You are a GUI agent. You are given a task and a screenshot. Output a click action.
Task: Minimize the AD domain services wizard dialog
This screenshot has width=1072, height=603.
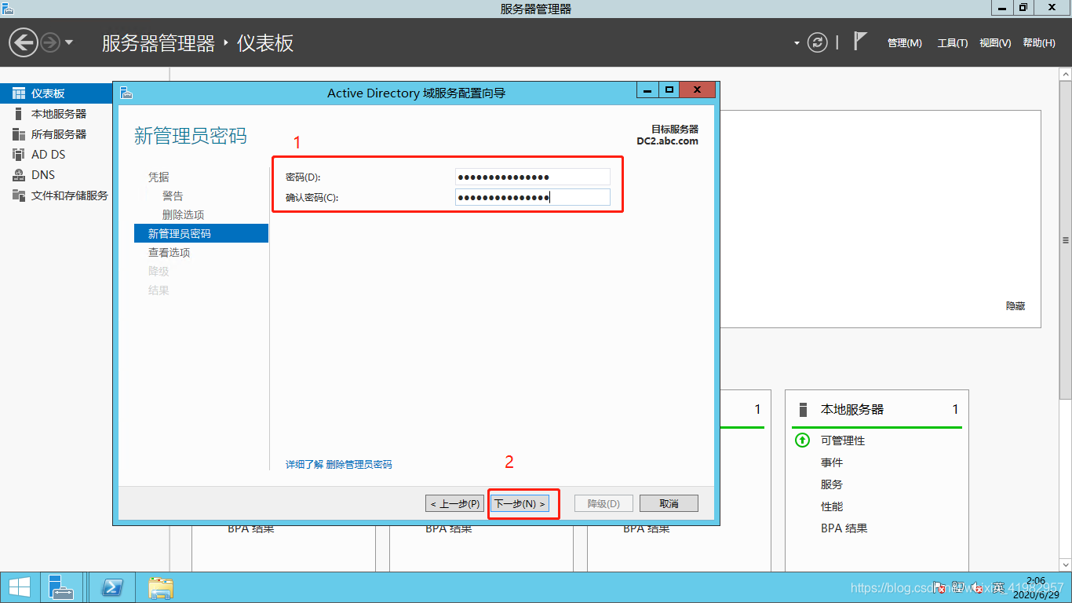pos(647,91)
